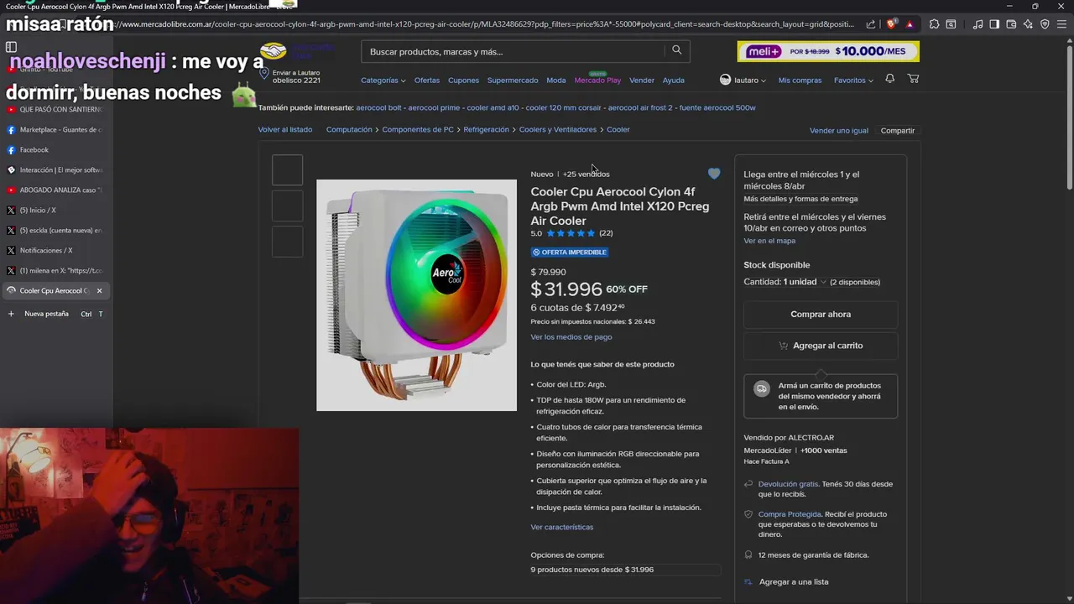Click the Devolución gratis link
This screenshot has width=1074, height=604.
pyautogui.click(x=788, y=484)
